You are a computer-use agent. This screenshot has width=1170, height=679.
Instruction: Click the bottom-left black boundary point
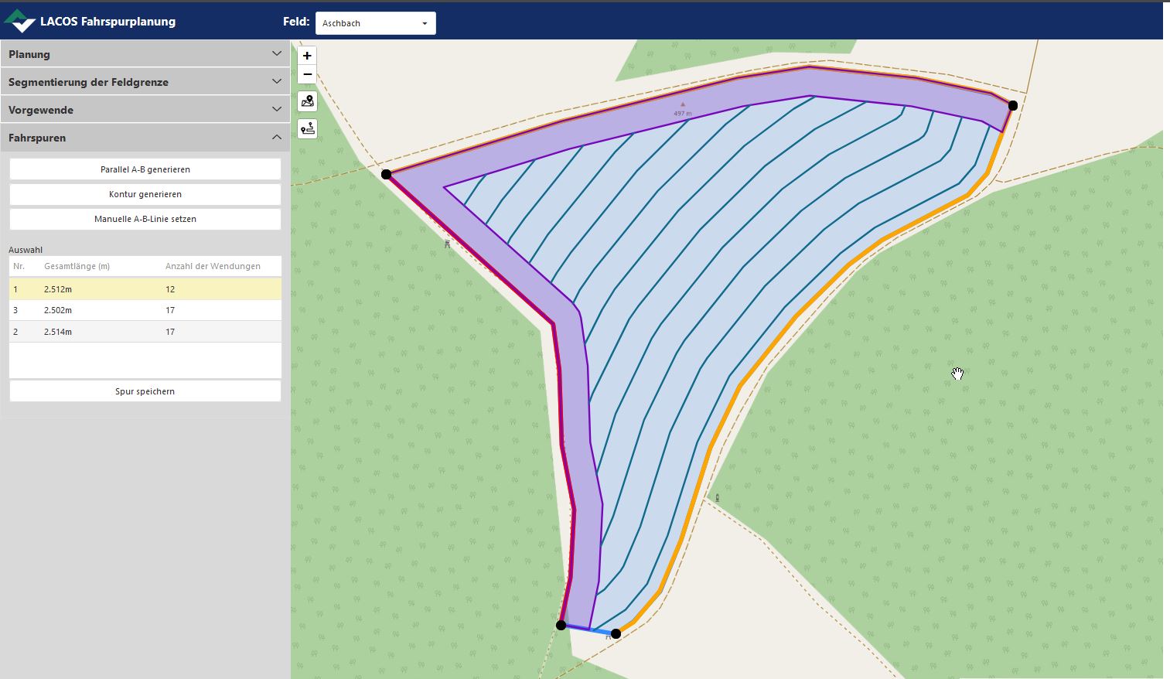(x=561, y=625)
